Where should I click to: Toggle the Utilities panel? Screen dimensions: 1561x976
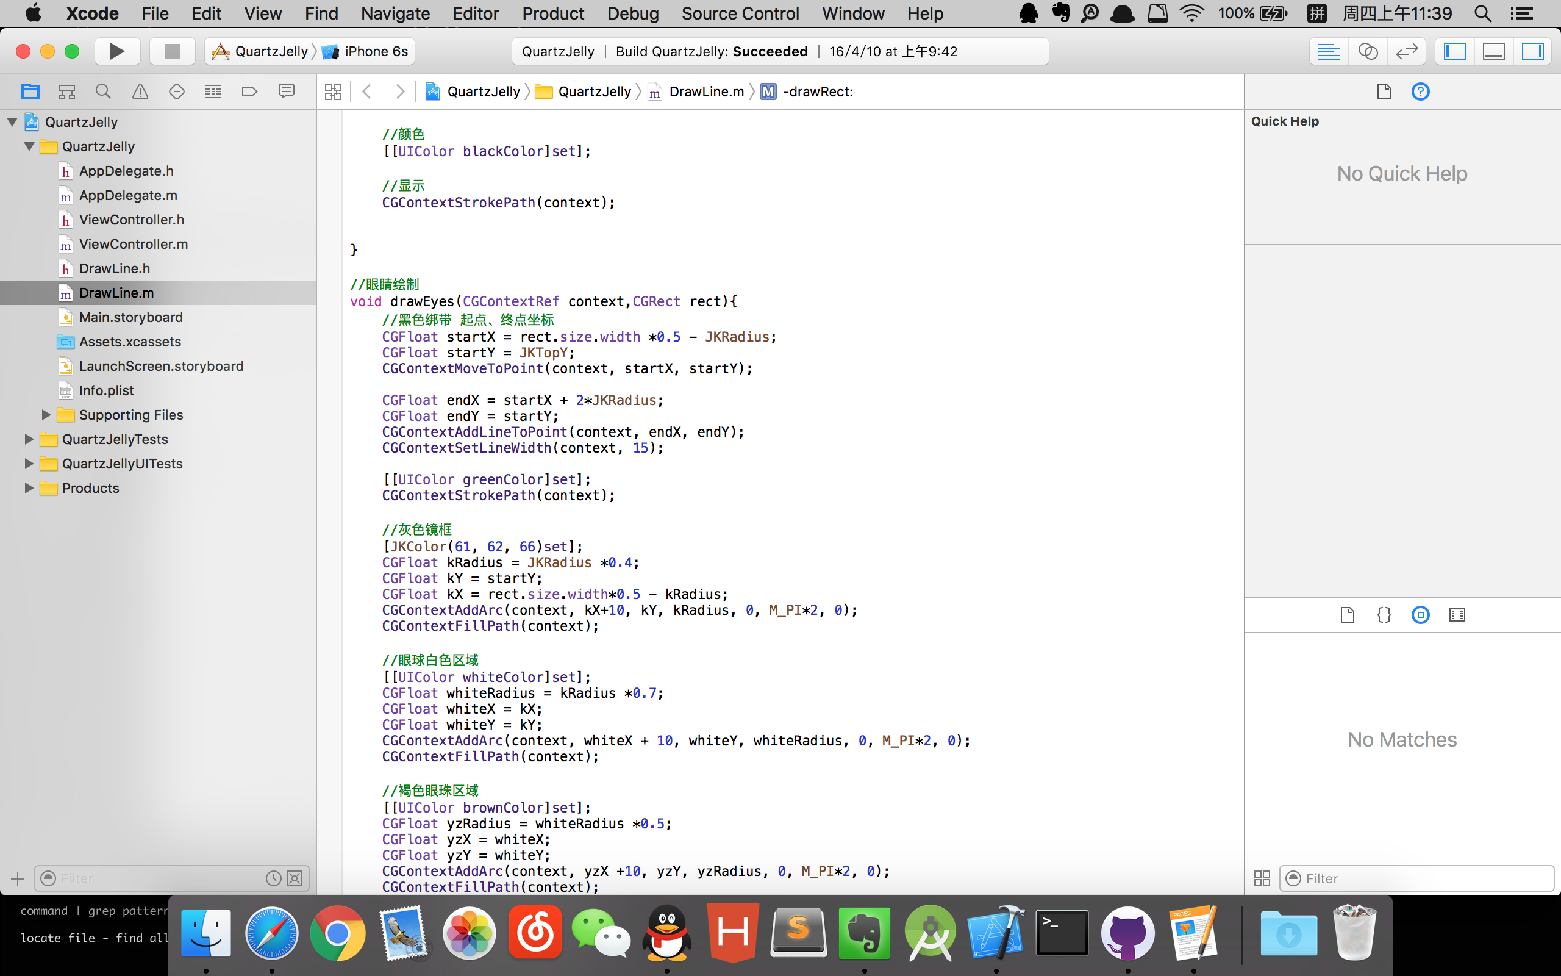pos(1532,51)
